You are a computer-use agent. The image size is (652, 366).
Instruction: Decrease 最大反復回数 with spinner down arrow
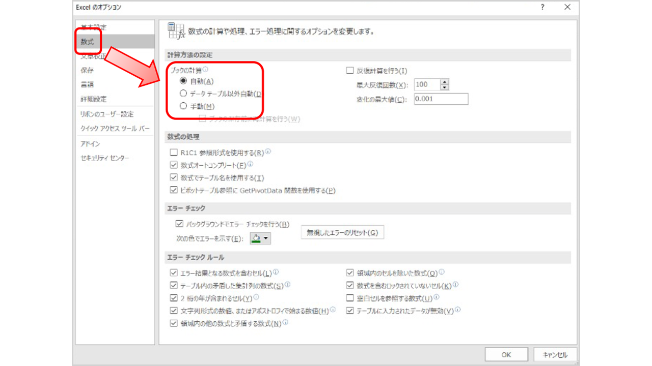coord(444,87)
